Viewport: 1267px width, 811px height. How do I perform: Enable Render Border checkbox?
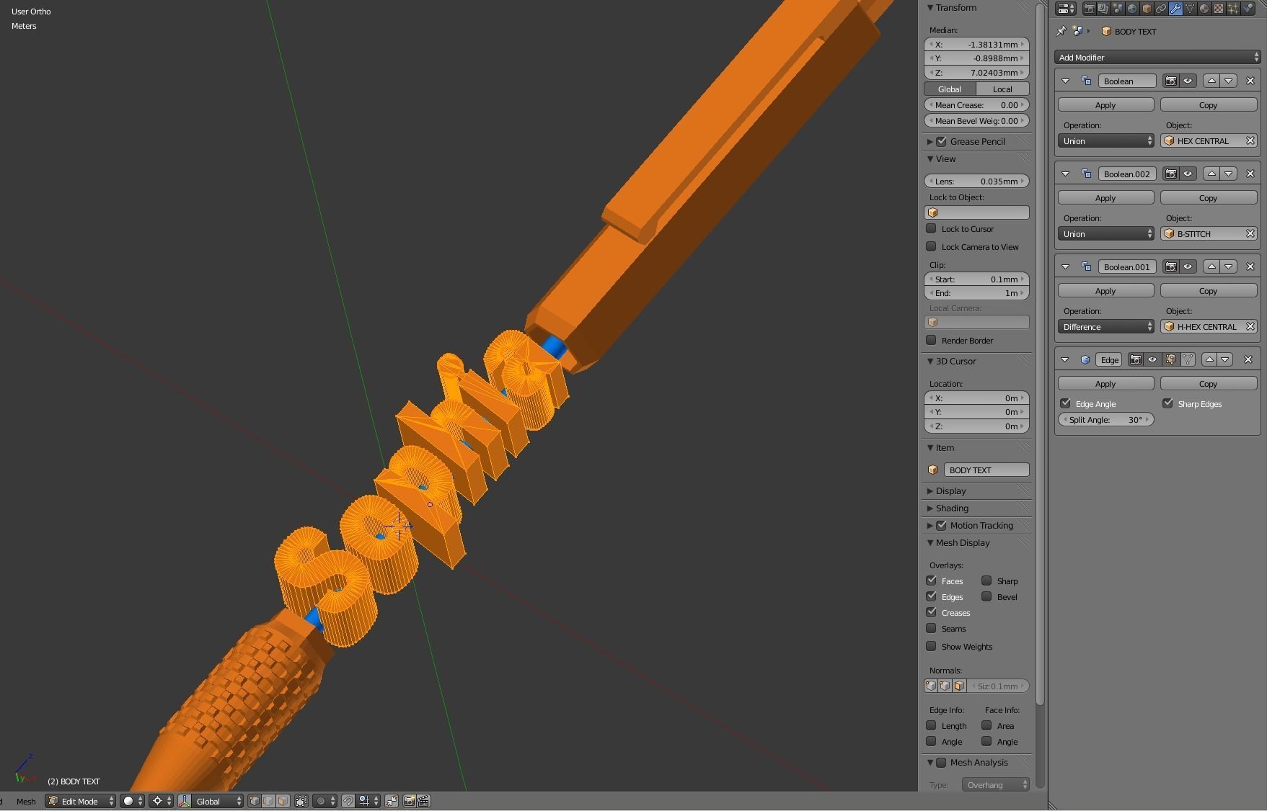tap(931, 340)
